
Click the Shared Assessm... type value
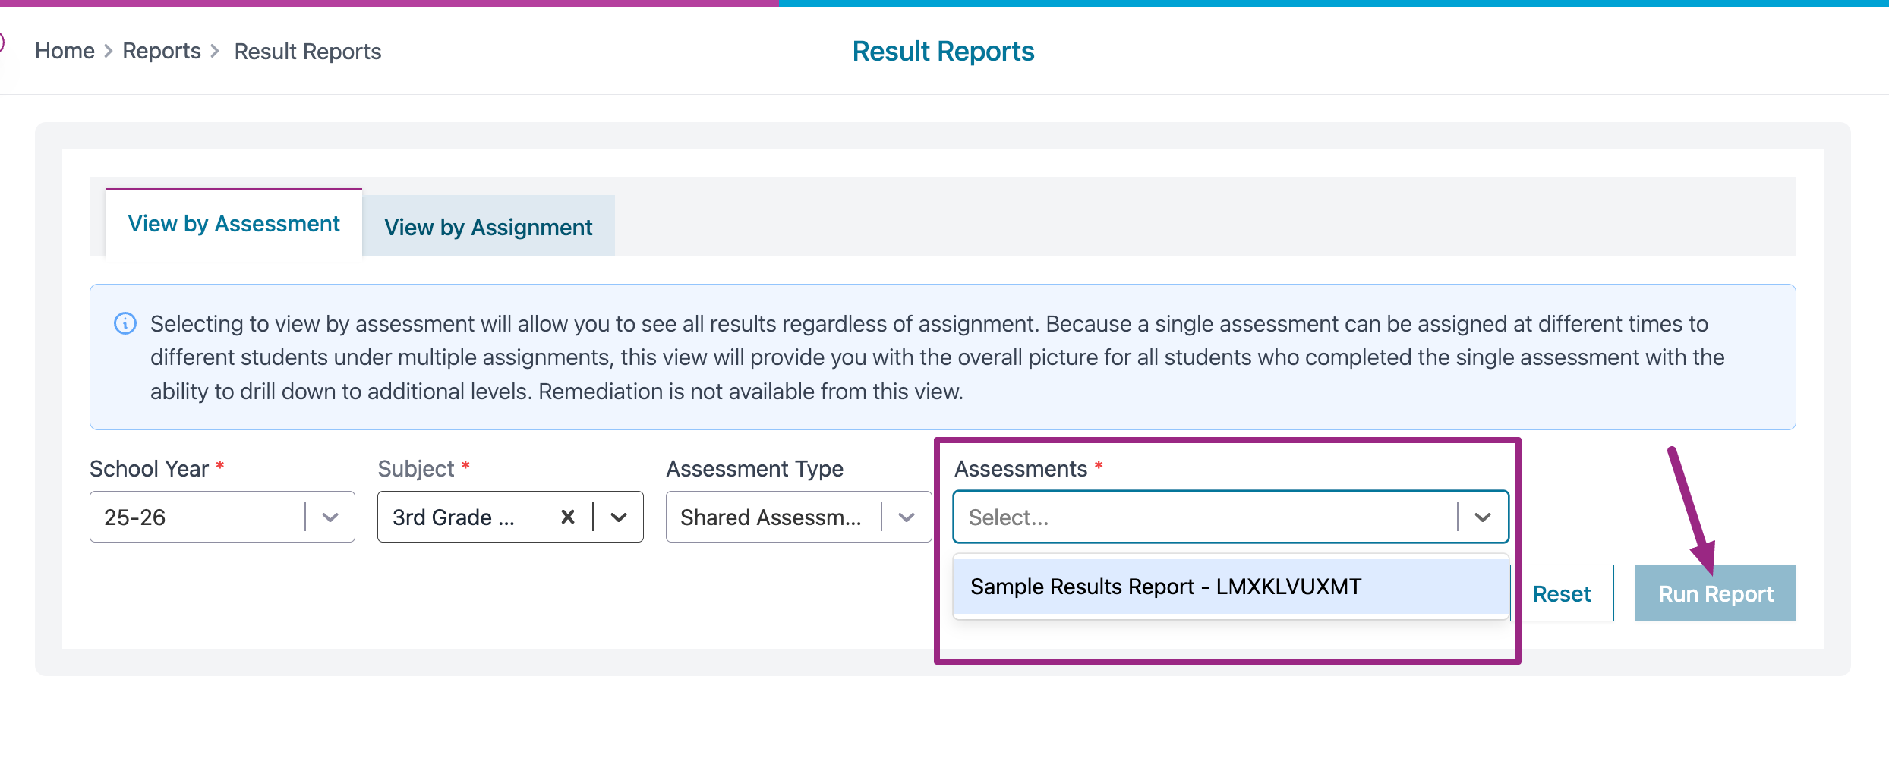pyautogui.click(x=771, y=517)
